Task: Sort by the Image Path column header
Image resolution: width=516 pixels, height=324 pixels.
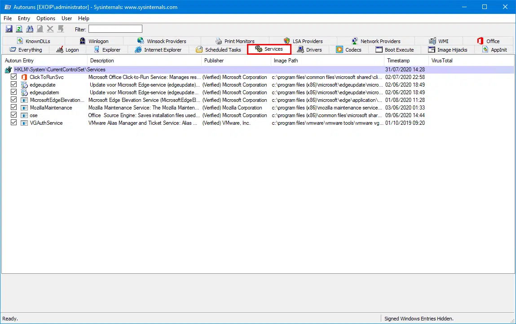Action: pos(327,61)
